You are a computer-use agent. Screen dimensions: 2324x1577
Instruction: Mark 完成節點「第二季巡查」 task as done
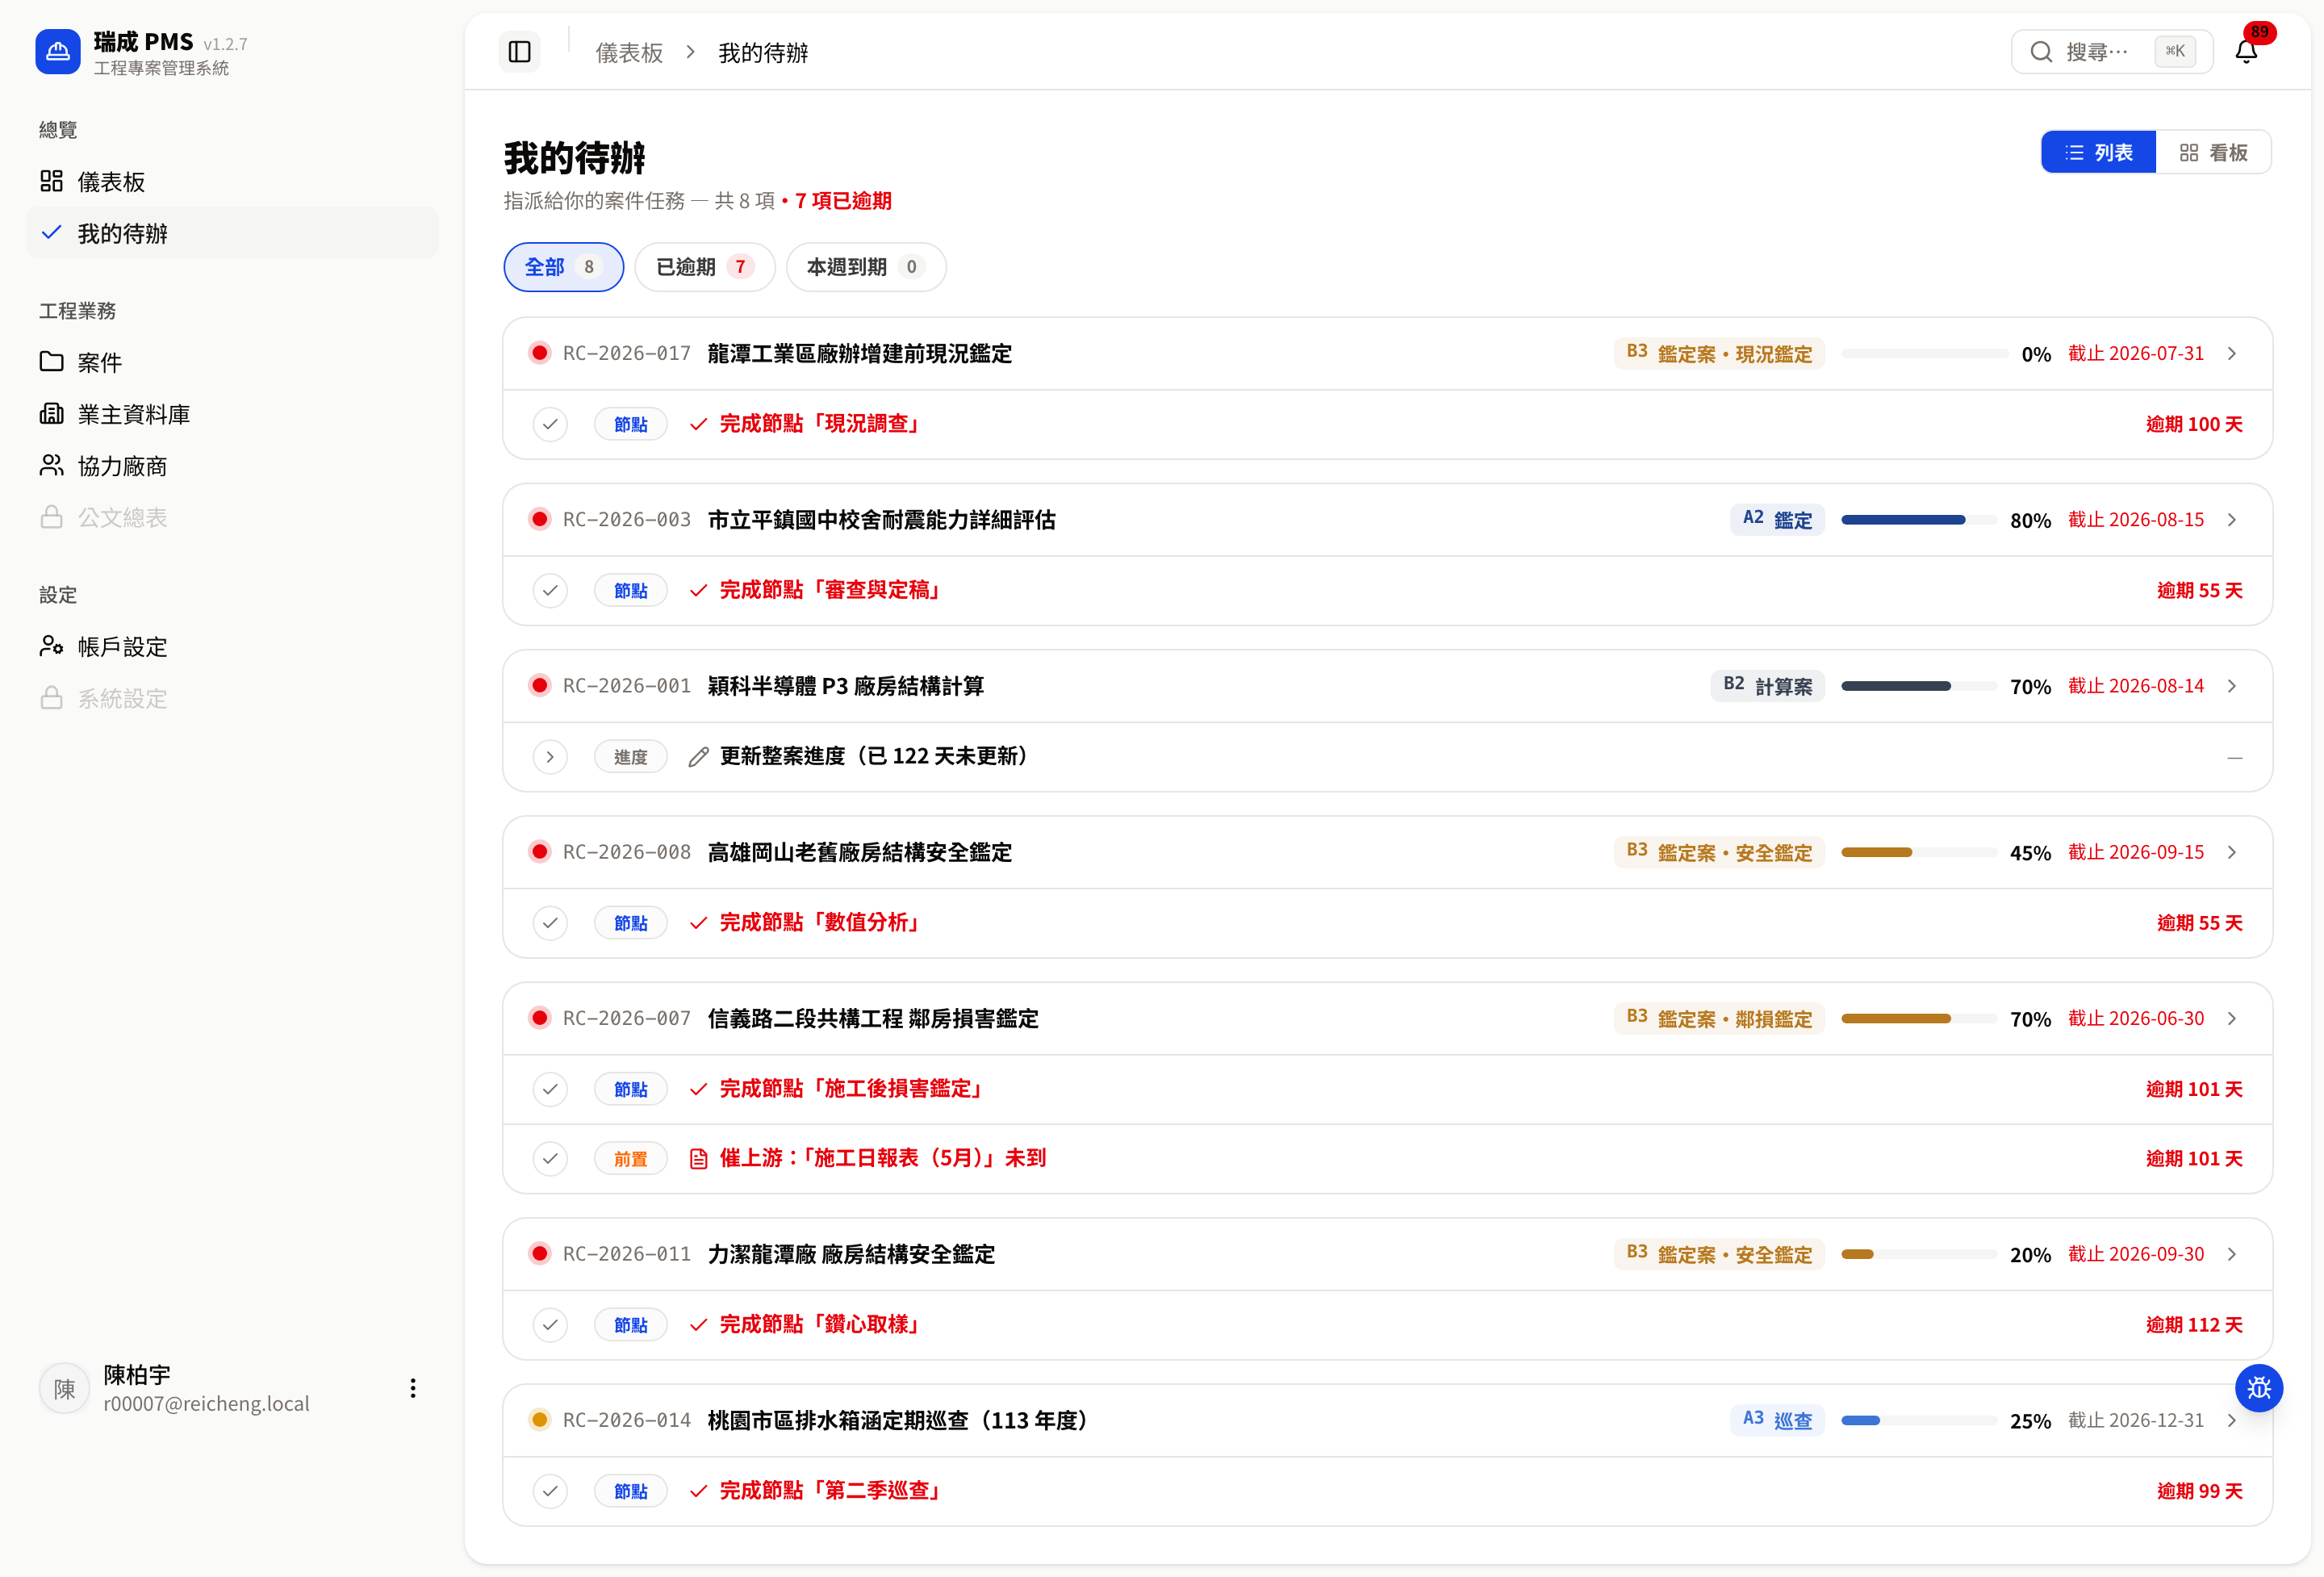(550, 1491)
